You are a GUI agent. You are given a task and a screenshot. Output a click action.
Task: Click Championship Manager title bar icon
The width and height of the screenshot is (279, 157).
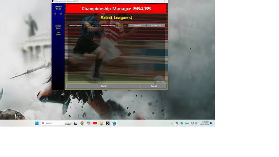[53, 1]
